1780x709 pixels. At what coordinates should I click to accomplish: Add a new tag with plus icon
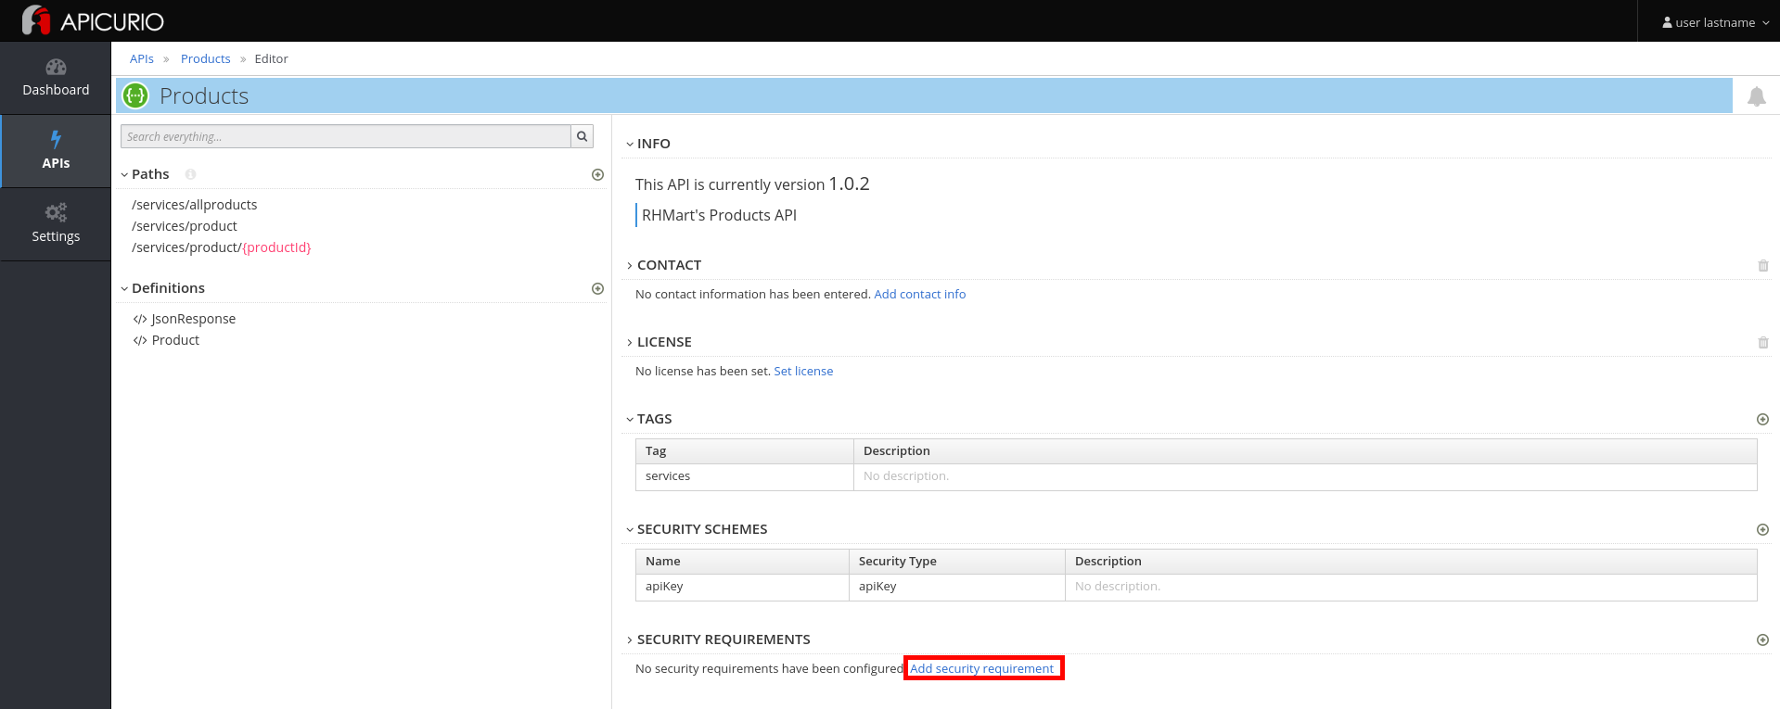(x=1762, y=419)
